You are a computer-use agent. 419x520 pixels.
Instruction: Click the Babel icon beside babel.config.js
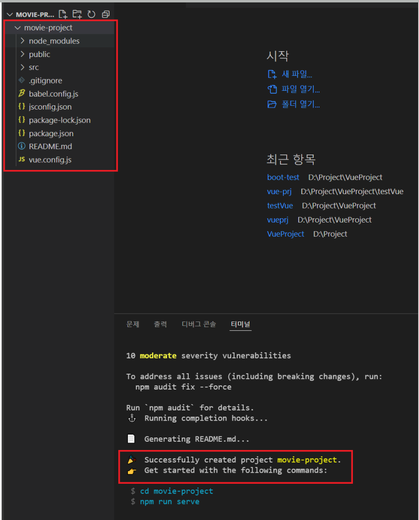pyautogui.click(x=22, y=94)
